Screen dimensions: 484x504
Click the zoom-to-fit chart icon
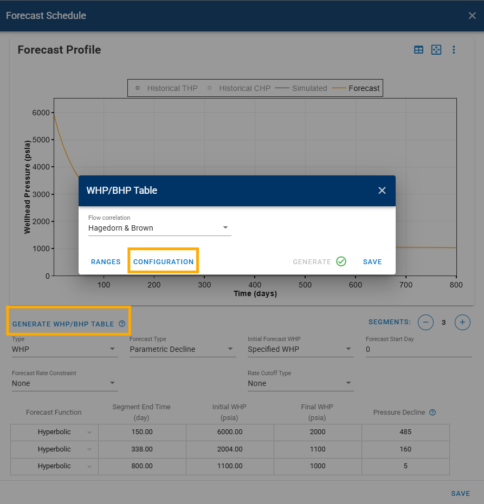pos(436,50)
